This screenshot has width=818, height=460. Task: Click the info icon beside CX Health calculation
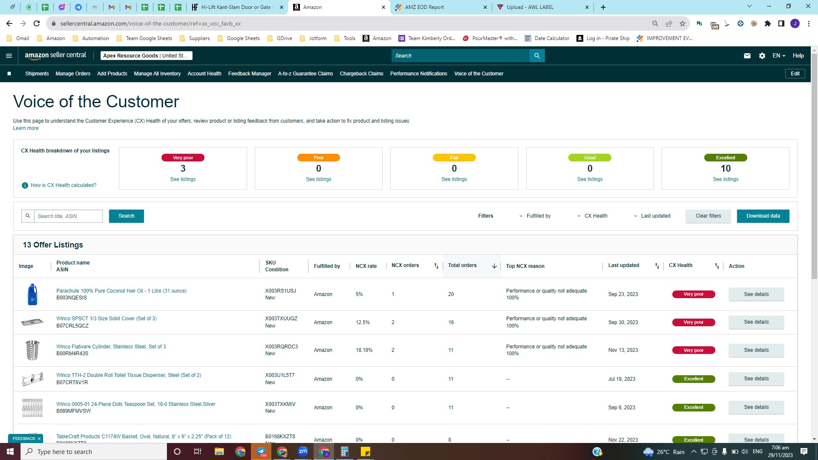(x=25, y=186)
